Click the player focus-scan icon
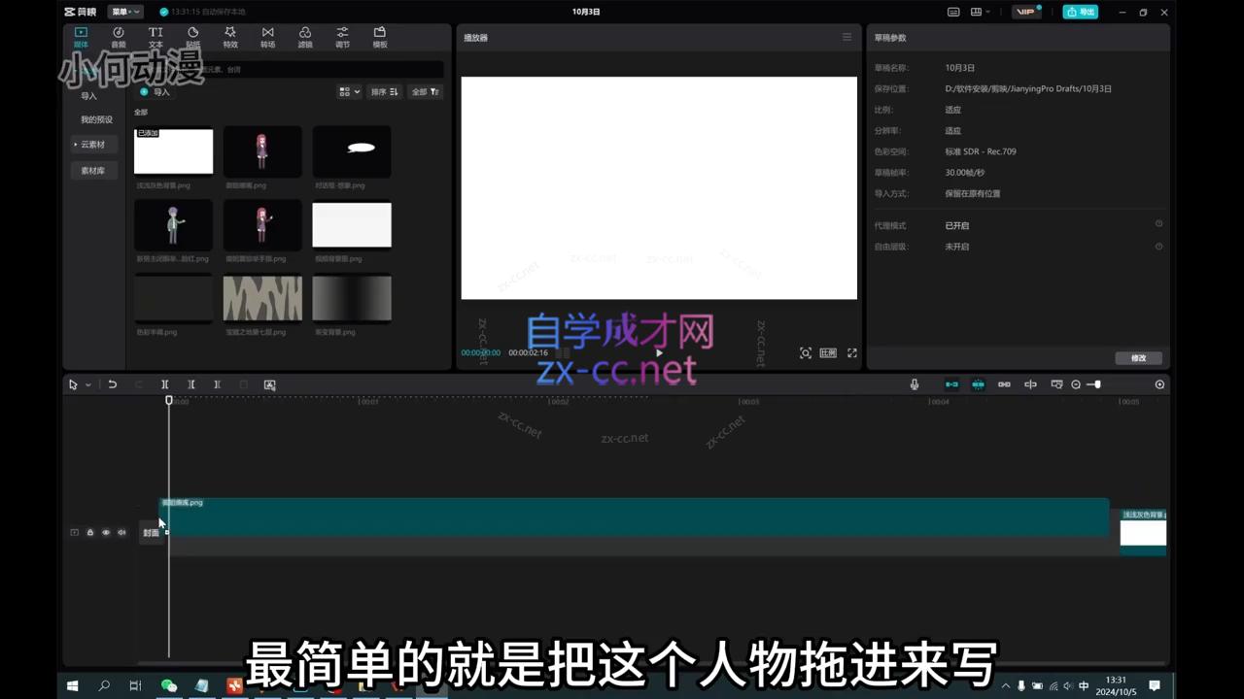1244x699 pixels. tap(806, 353)
